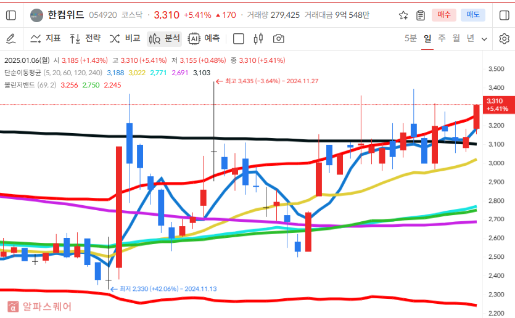This screenshot has height=318, width=515.
Task: Open the 비교 compare menu
Action: coord(125,39)
